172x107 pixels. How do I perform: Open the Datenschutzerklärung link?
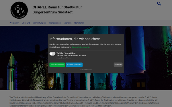(x=80, y=47)
